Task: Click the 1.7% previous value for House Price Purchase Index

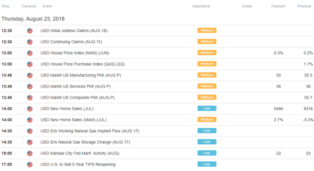Action: pos(308,64)
